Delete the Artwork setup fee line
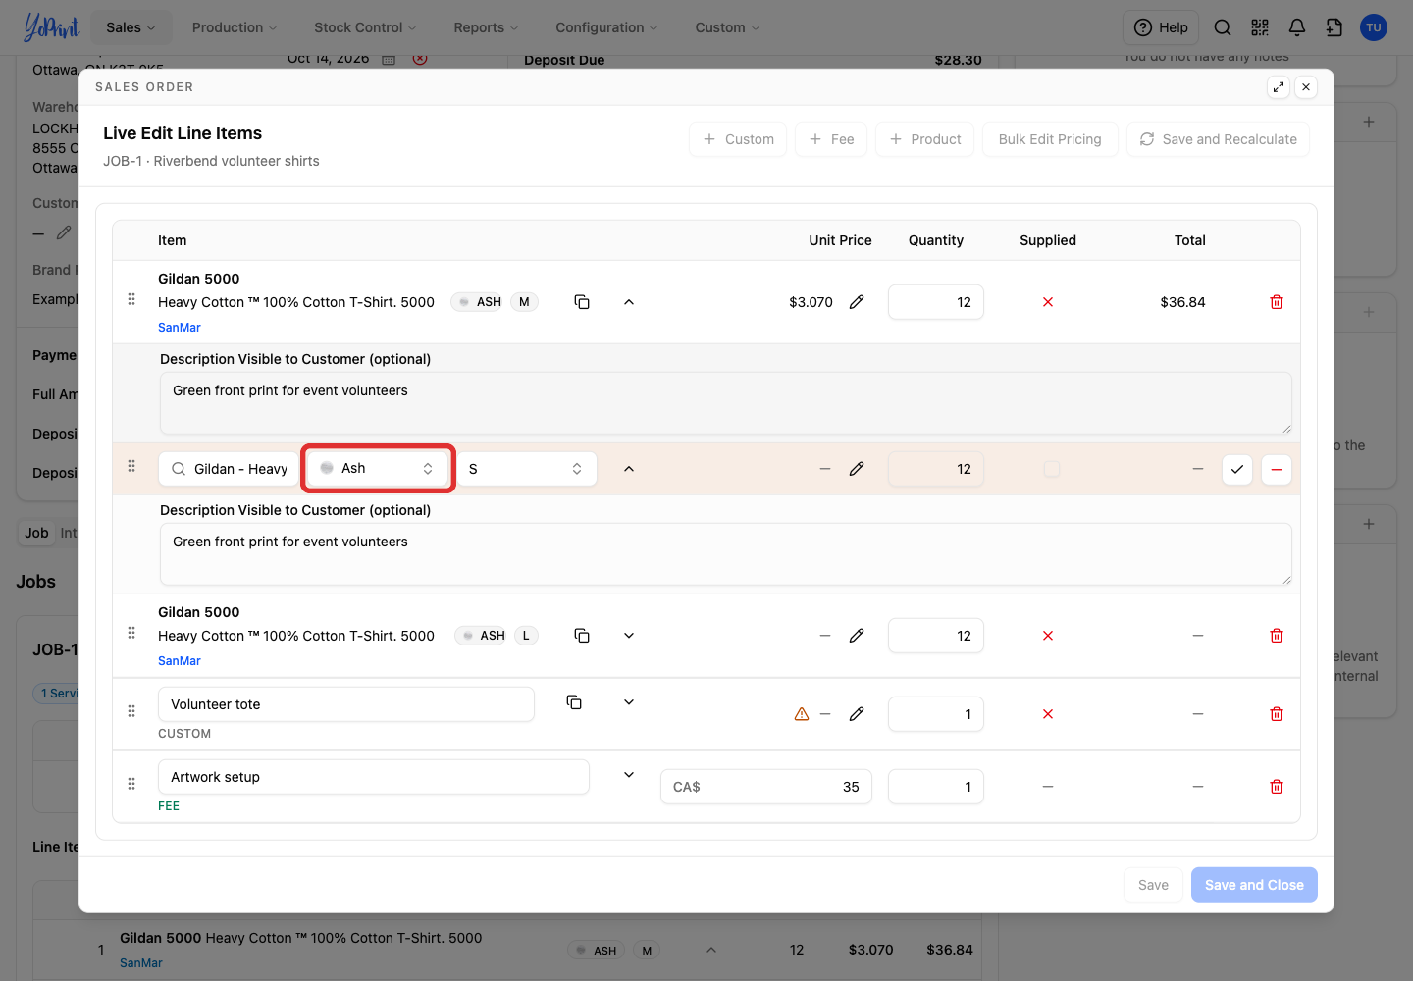 1277,787
